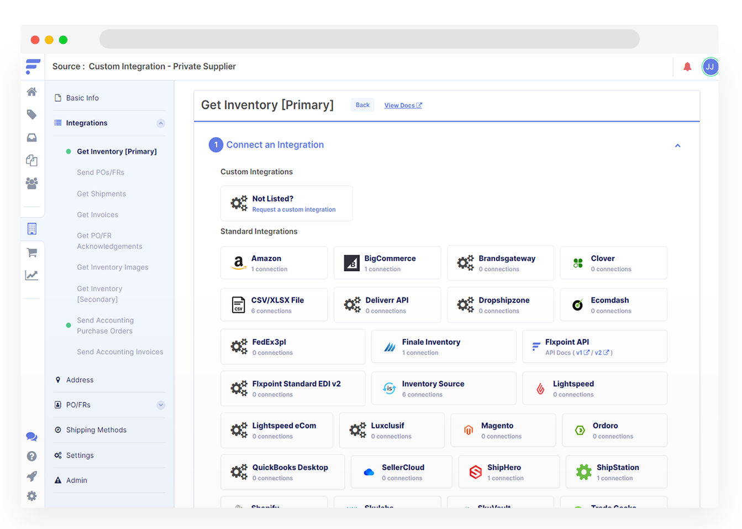Viewport: 742px width, 529px height.
Task: Open the JJ user avatar menu
Action: tap(710, 67)
